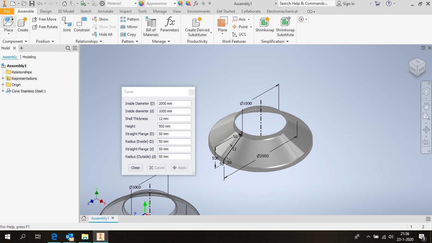Click the ViewCube in the viewport
This screenshot has width=432, height=243.
click(417, 67)
